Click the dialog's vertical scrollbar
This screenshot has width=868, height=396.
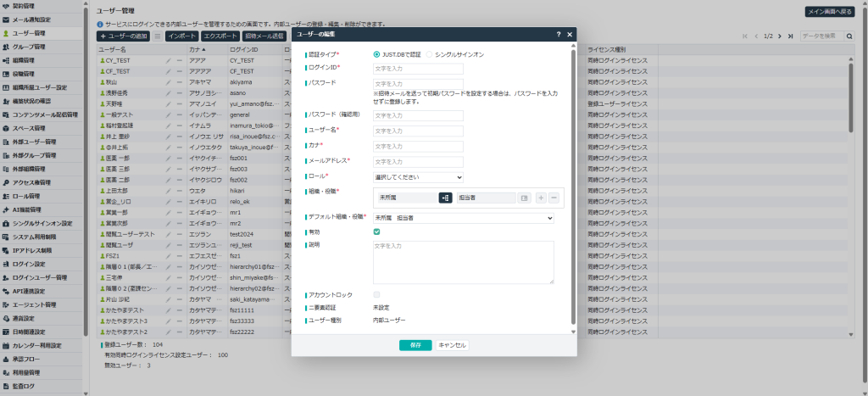(x=574, y=187)
